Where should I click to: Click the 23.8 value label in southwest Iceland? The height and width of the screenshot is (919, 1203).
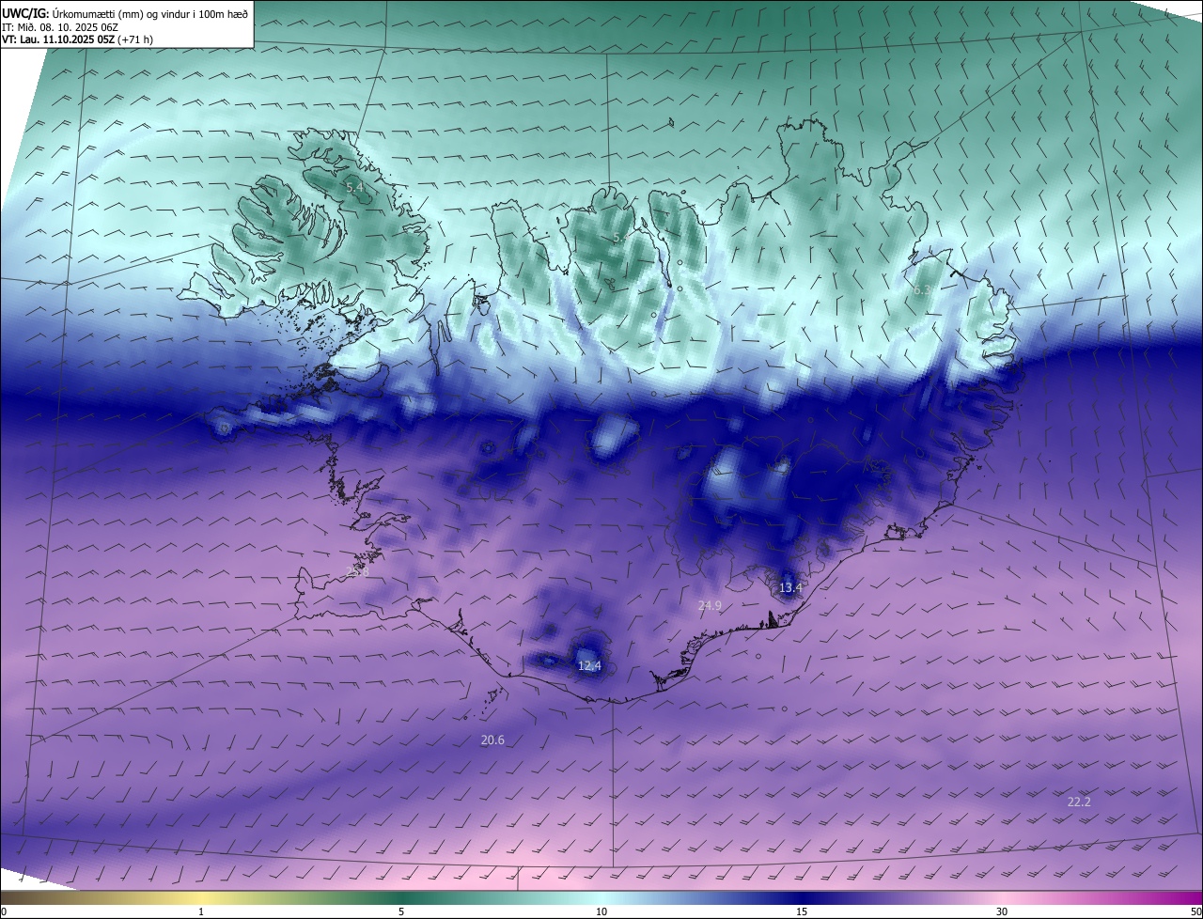358,571
